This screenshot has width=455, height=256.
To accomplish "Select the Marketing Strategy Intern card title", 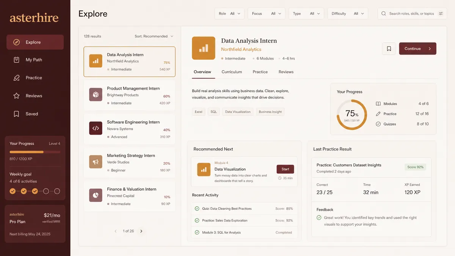I will pyautogui.click(x=131, y=155).
